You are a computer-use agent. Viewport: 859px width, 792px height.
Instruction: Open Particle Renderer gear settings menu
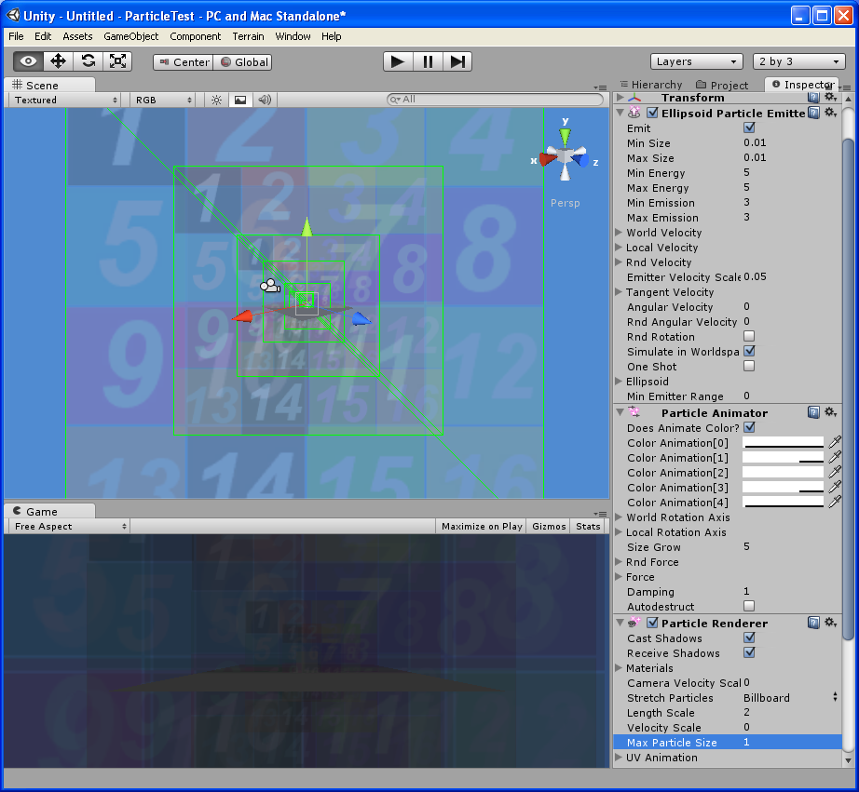[830, 623]
